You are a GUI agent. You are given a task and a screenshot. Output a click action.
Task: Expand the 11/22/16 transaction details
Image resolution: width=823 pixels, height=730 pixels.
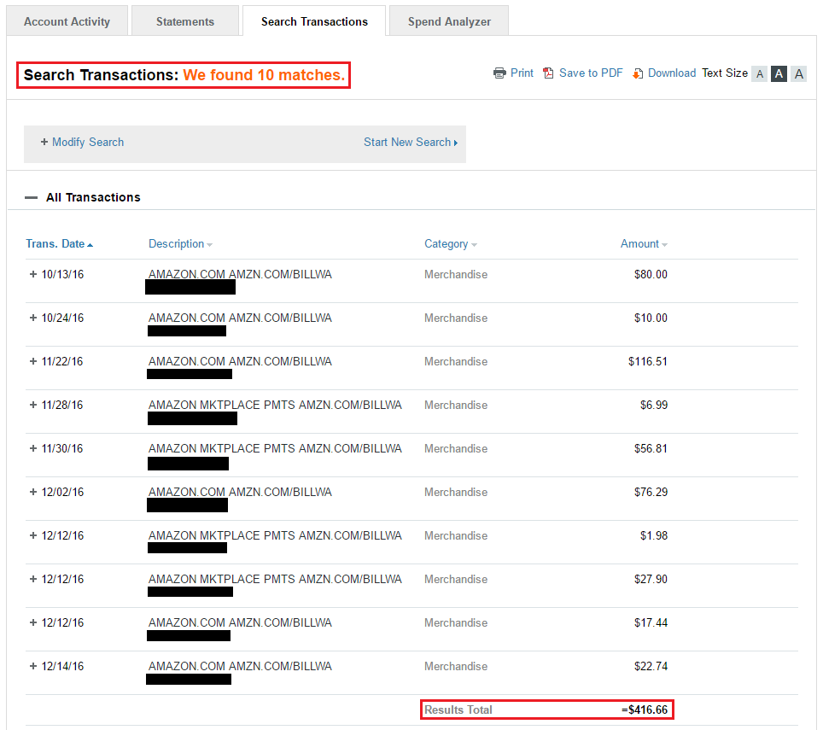point(33,362)
